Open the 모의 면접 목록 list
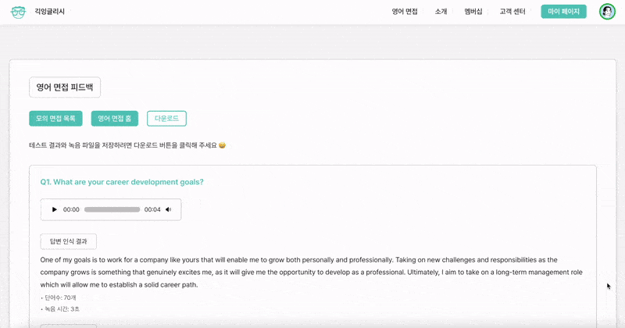 coord(55,119)
